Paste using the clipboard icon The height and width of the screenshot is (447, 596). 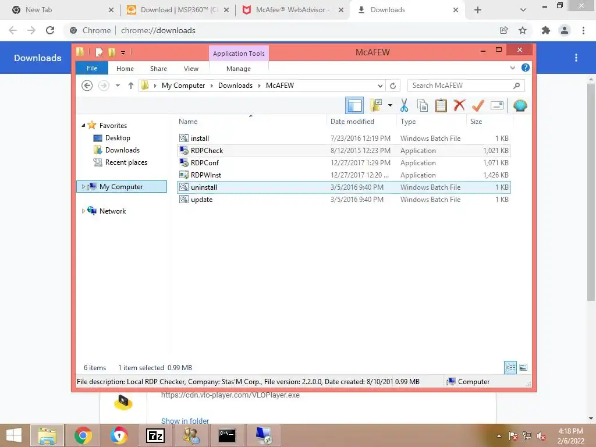(x=441, y=105)
